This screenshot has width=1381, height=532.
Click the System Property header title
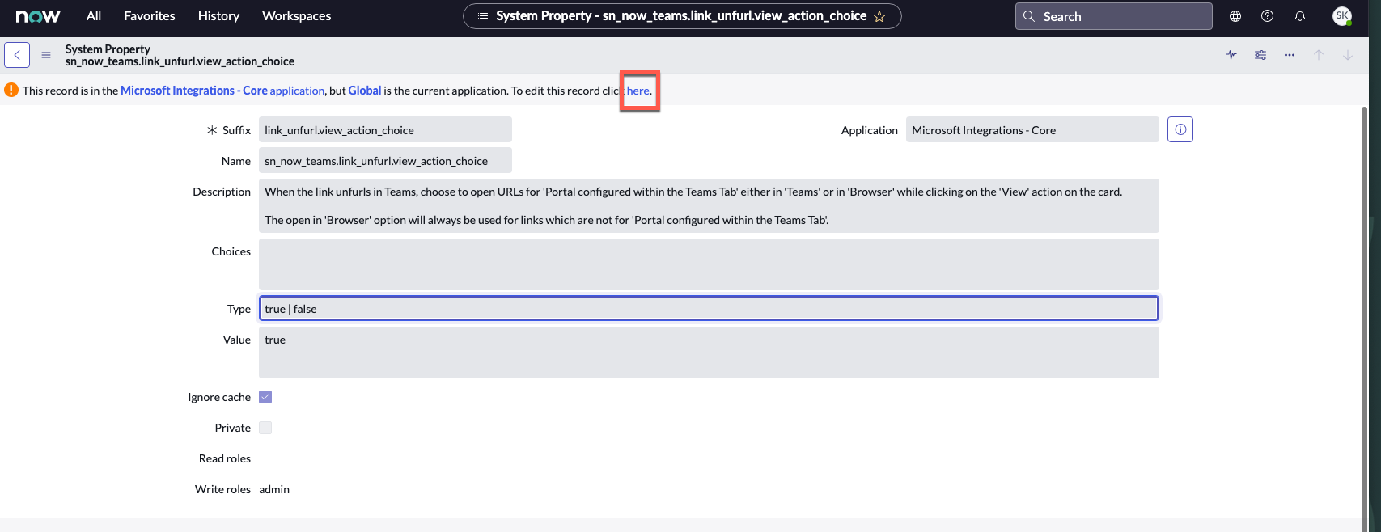point(108,49)
